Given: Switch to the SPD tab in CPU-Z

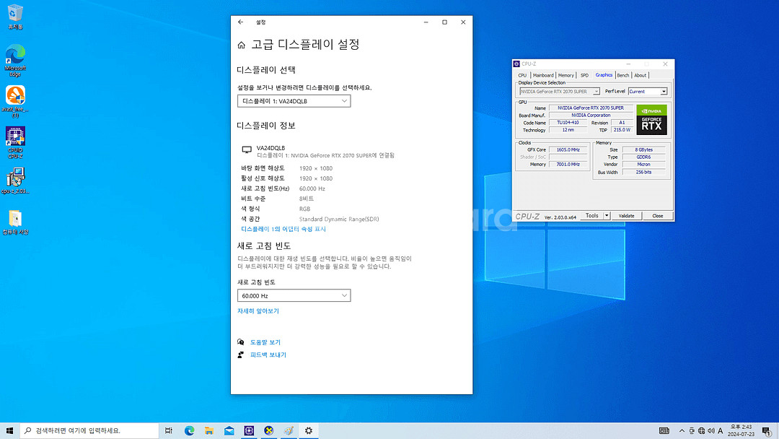Looking at the screenshot, I should [585, 75].
